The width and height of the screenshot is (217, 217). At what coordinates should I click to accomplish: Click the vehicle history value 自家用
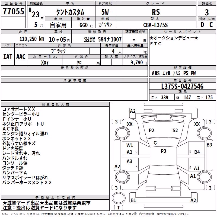click(x=58, y=25)
